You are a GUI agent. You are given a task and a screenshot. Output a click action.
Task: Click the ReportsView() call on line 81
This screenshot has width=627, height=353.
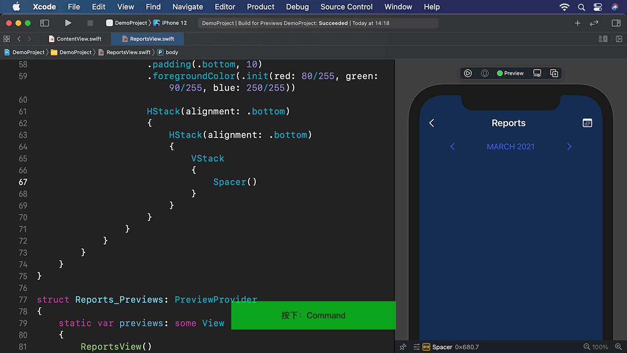pyautogui.click(x=116, y=346)
